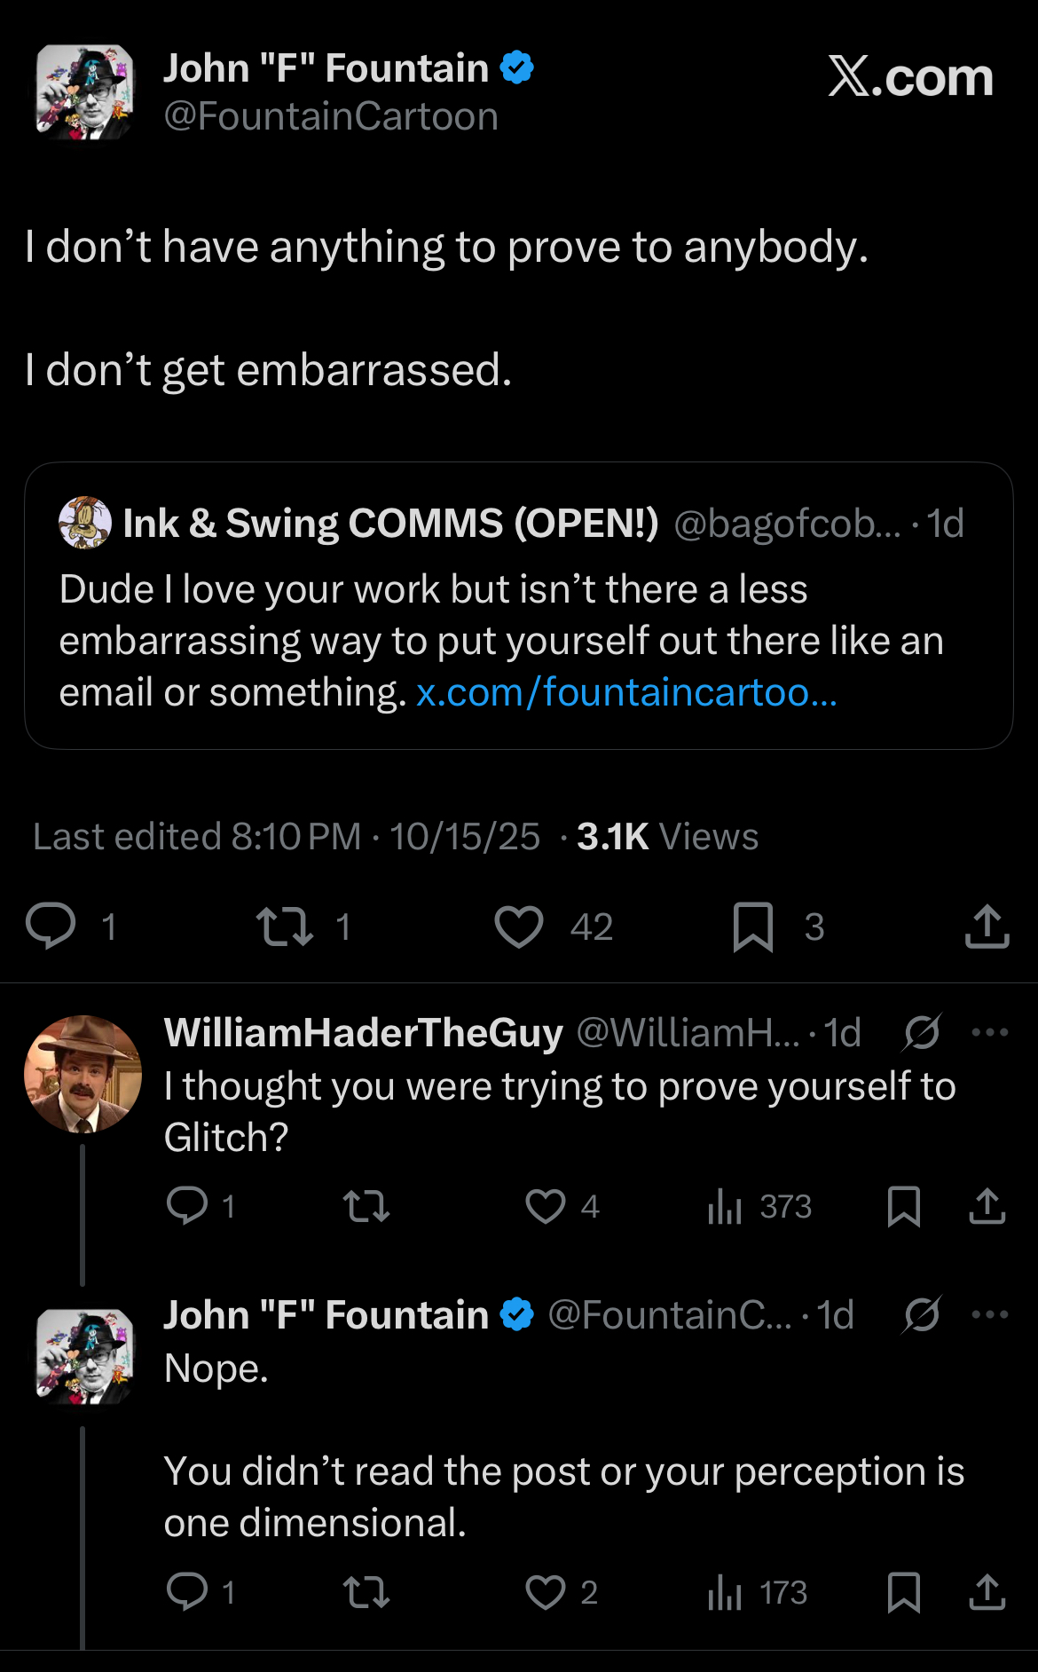Open more options on John Fountain's "Nope" reply
The image size is (1038, 1672).
989,1314
